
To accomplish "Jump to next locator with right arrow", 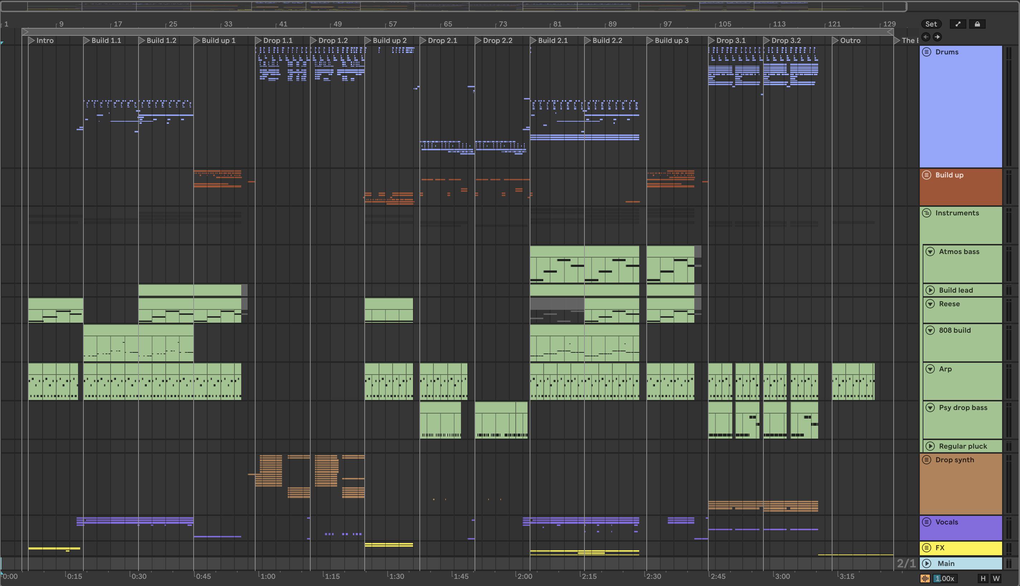I will [937, 37].
